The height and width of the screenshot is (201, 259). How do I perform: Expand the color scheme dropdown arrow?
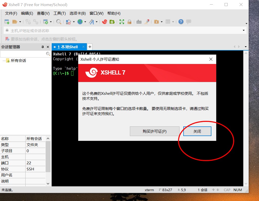[74, 22]
